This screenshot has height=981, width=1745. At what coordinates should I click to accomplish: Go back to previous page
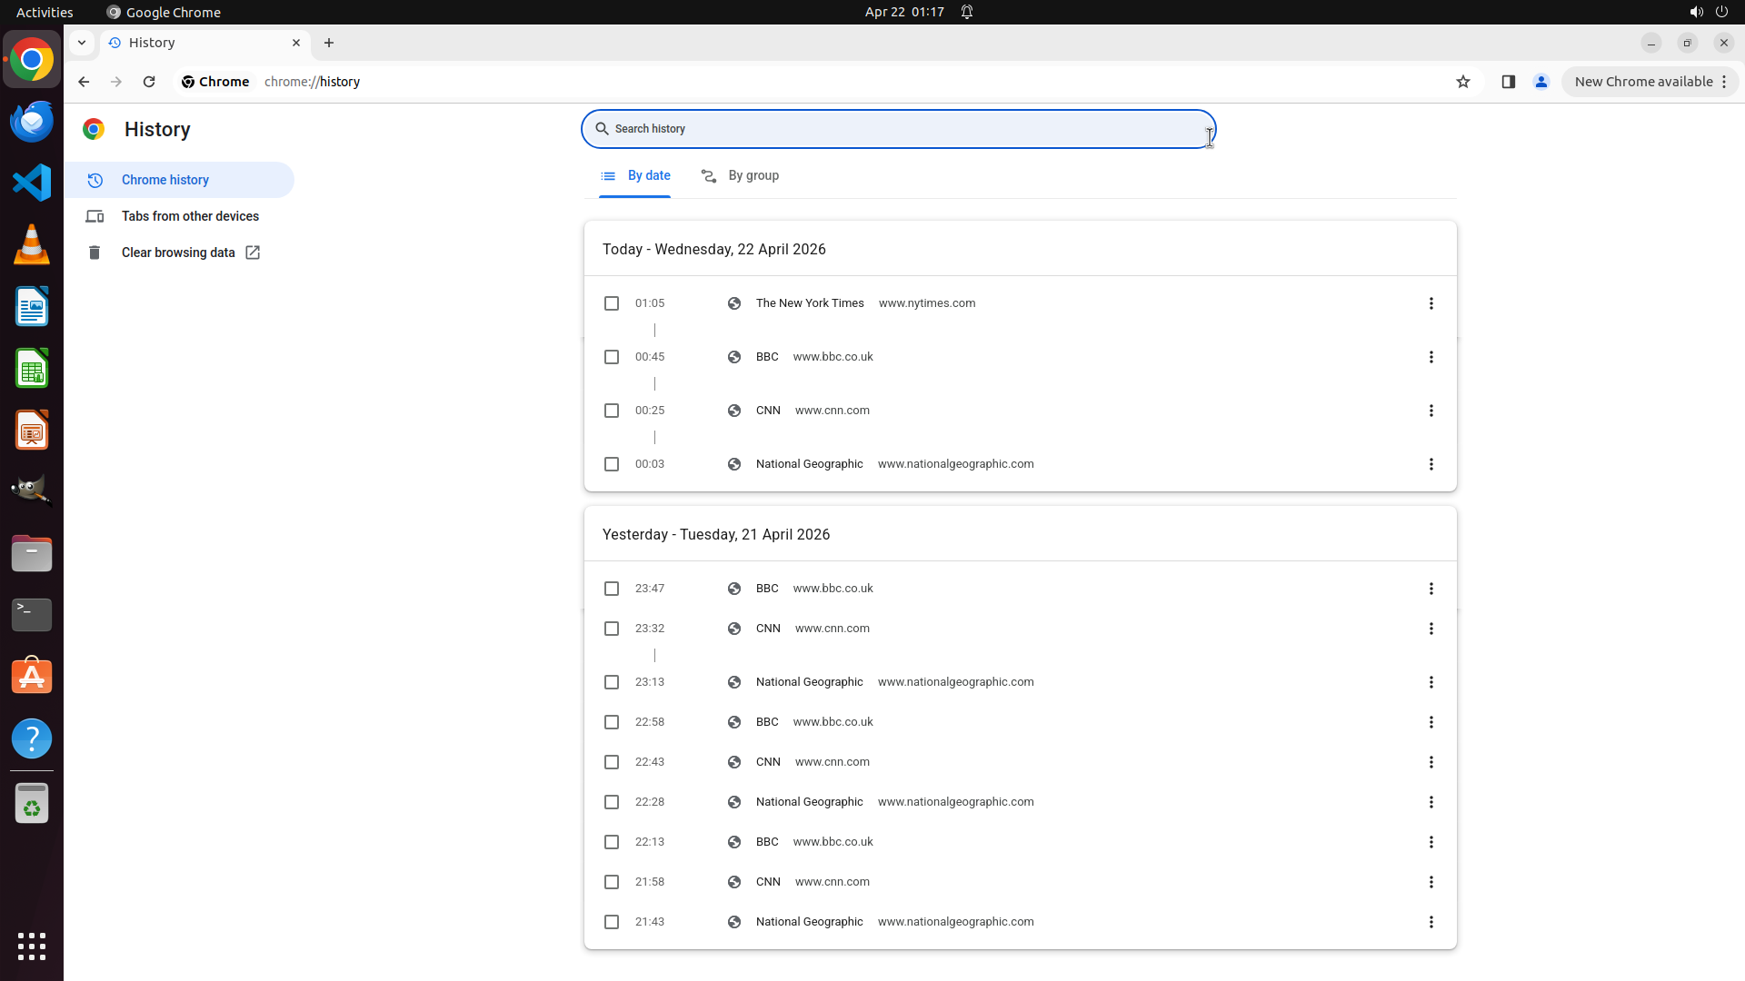pyautogui.click(x=84, y=82)
